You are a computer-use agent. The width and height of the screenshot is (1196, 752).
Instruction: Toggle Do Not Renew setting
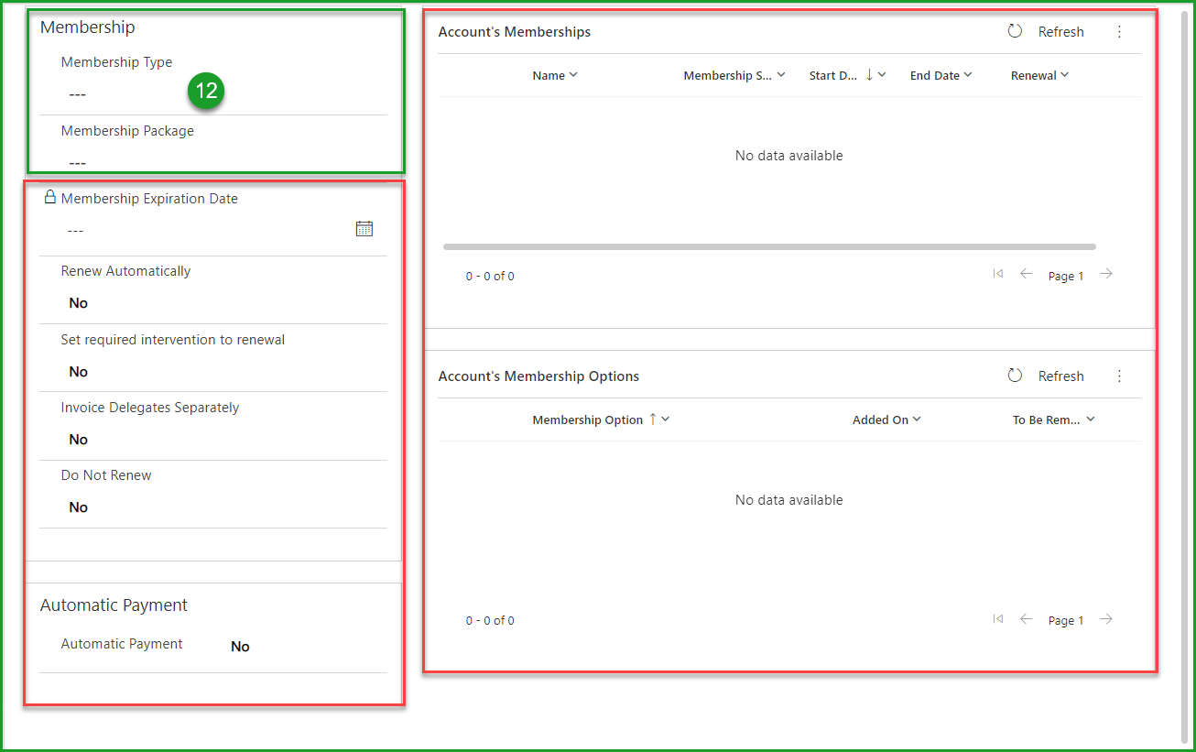pyautogui.click(x=79, y=507)
